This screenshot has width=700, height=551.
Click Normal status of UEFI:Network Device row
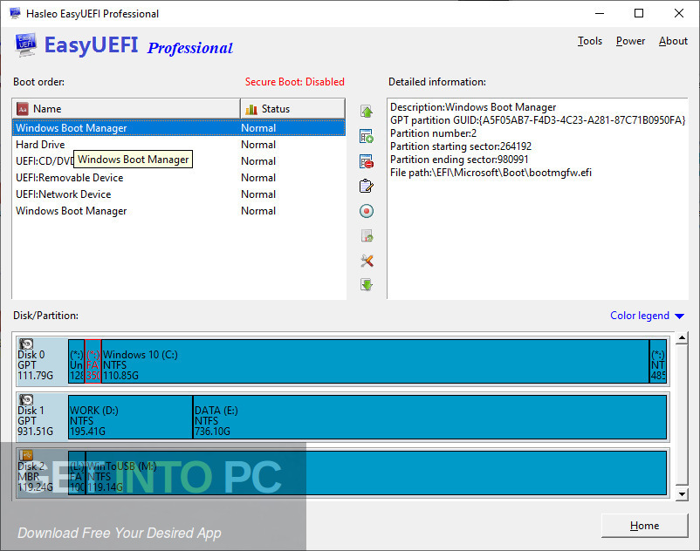(258, 194)
